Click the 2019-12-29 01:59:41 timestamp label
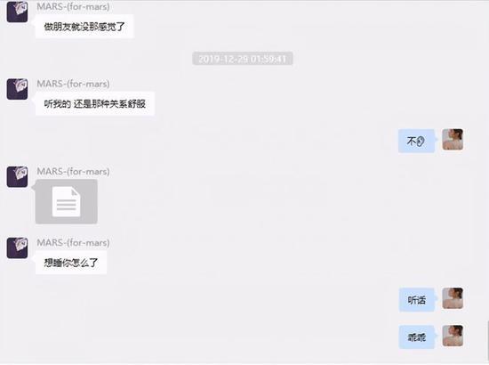The image size is (489, 365). [x=243, y=59]
